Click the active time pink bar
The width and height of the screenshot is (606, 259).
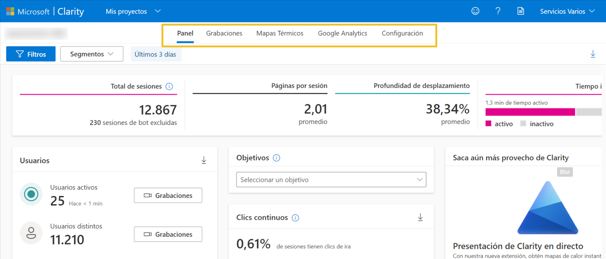(530, 112)
